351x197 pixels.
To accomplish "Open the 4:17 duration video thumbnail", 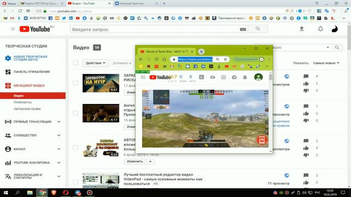I will click(x=101, y=113).
